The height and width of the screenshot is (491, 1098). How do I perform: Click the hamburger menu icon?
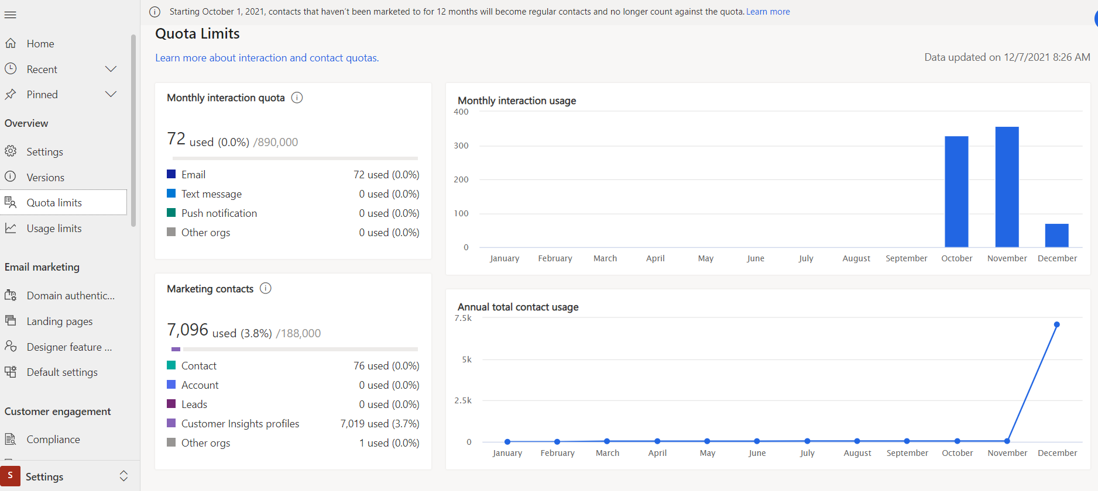pos(10,15)
